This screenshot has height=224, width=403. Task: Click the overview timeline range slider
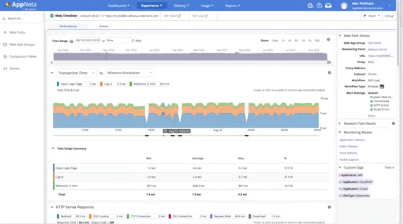point(190,57)
